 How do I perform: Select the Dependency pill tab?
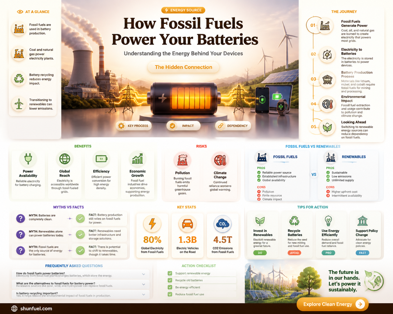pos(233,126)
